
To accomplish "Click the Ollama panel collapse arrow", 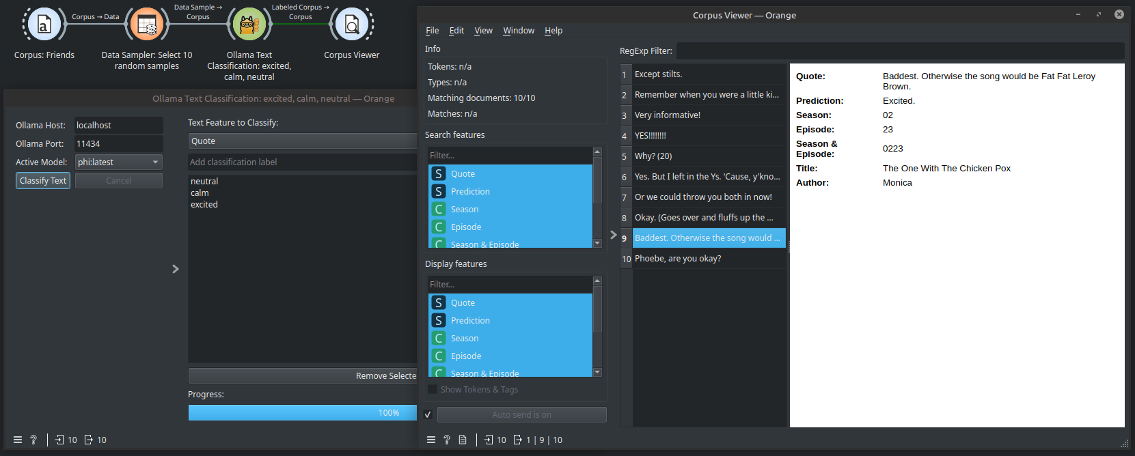I will click(x=176, y=269).
